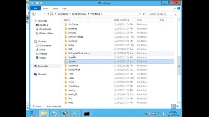Open the Share ribbon tab
Screen dimensions: 209x117
click(55, 8)
